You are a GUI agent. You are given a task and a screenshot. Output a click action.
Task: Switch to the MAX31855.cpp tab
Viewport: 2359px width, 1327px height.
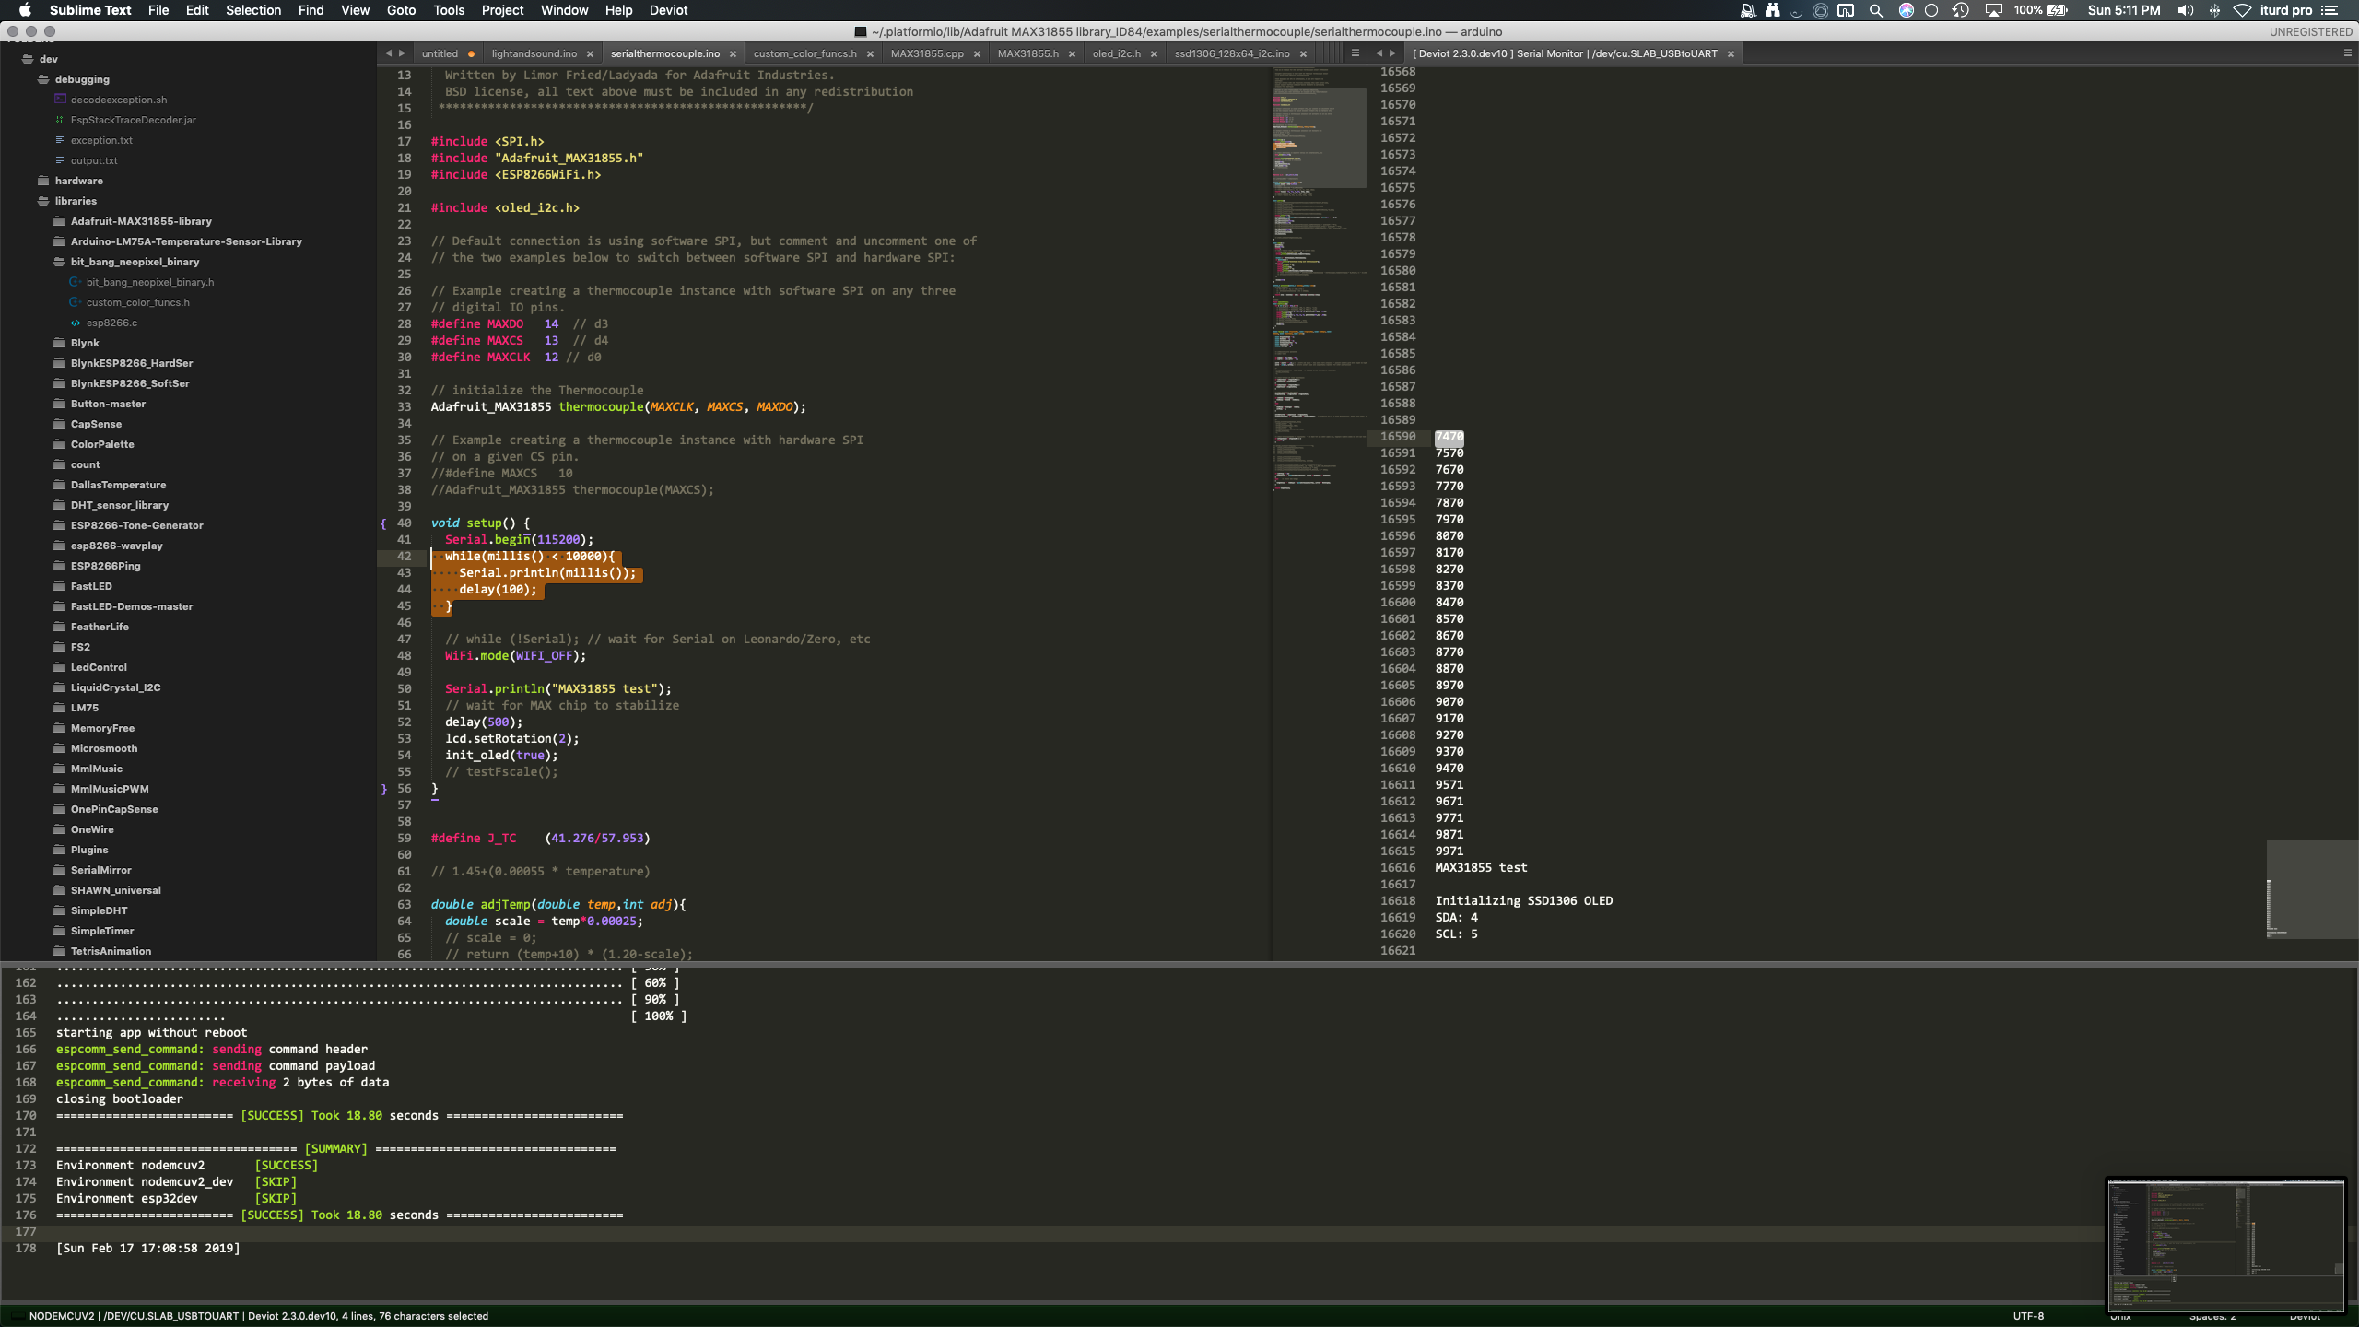pyautogui.click(x=926, y=53)
